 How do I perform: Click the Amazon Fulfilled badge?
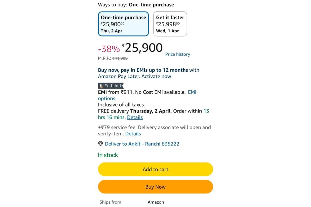click(x=111, y=86)
